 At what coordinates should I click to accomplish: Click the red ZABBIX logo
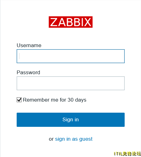pyautogui.click(x=71, y=22)
